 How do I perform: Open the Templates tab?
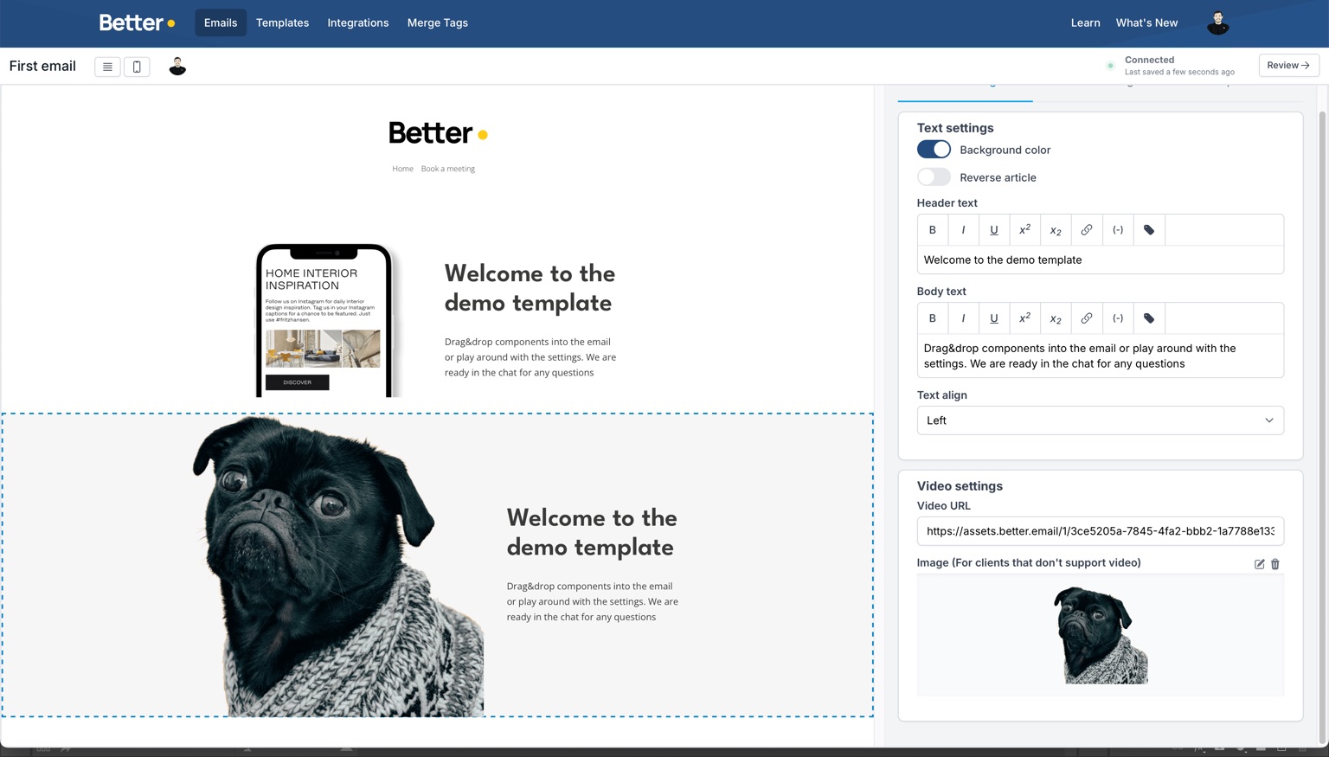282,23
